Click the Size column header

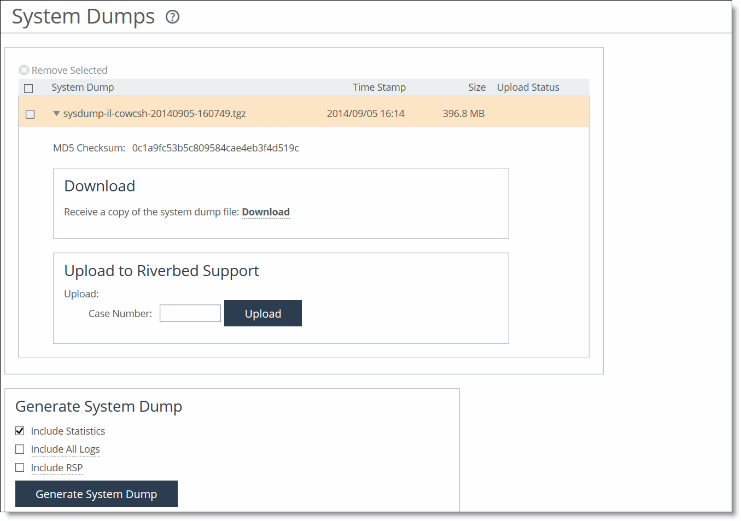coord(476,87)
